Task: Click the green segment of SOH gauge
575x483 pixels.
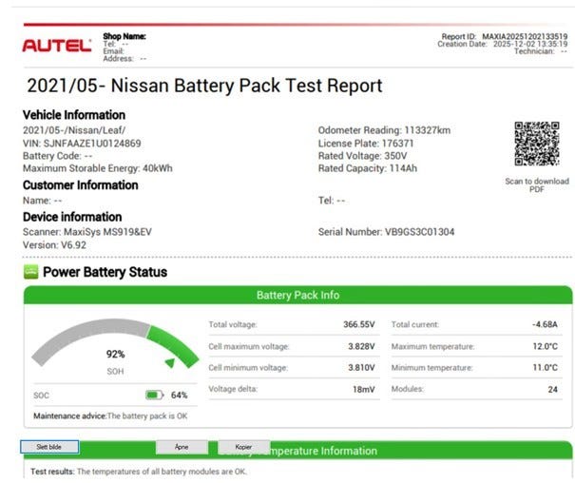Action: pos(174,344)
